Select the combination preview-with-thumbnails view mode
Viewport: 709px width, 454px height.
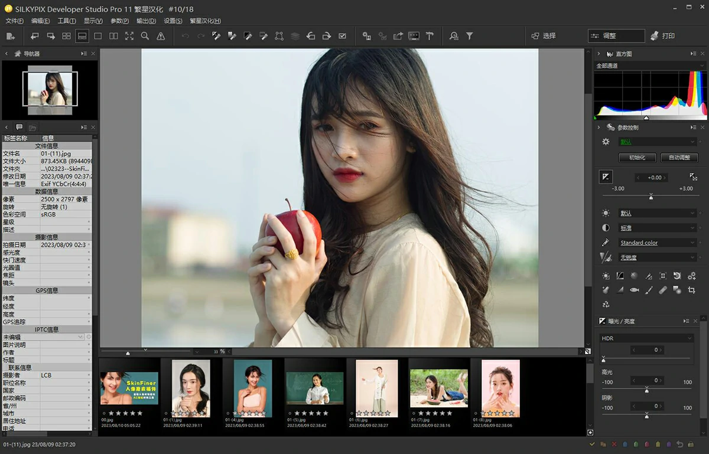(x=82, y=36)
